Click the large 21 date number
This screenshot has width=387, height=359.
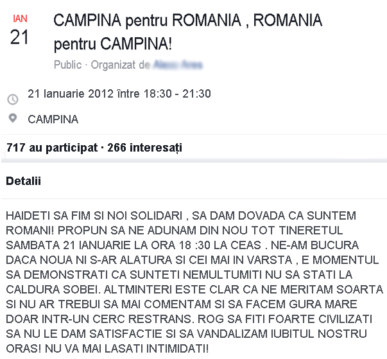pos(20,37)
